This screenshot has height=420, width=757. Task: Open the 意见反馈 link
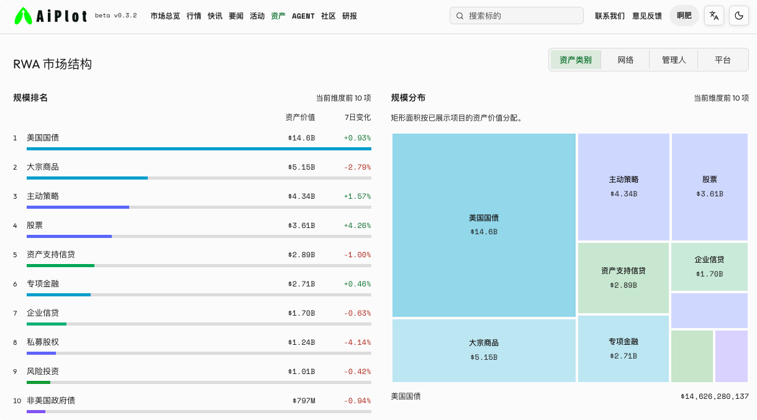(647, 16)
